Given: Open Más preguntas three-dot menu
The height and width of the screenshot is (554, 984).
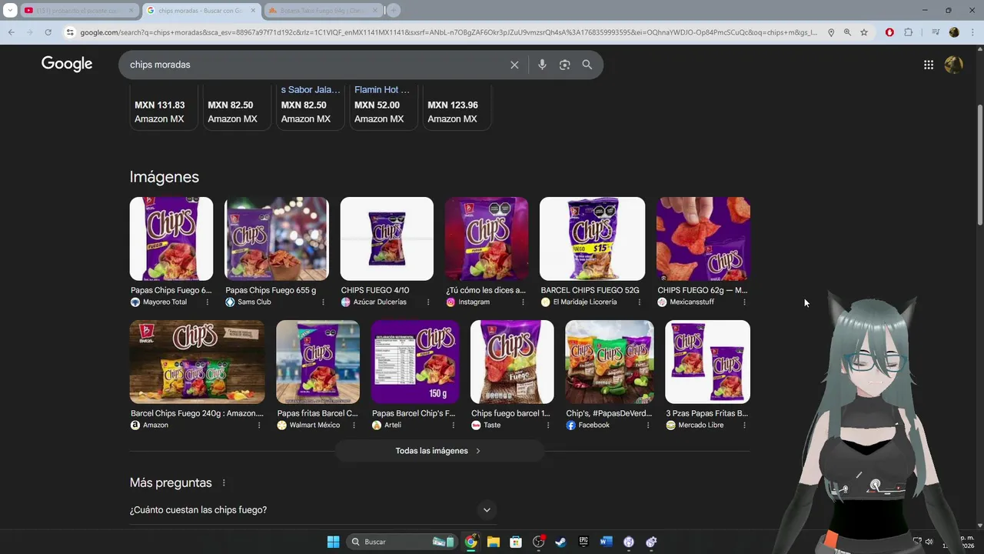Looking at the screenshot, I should pyautogui.click(x=224, y=483).
